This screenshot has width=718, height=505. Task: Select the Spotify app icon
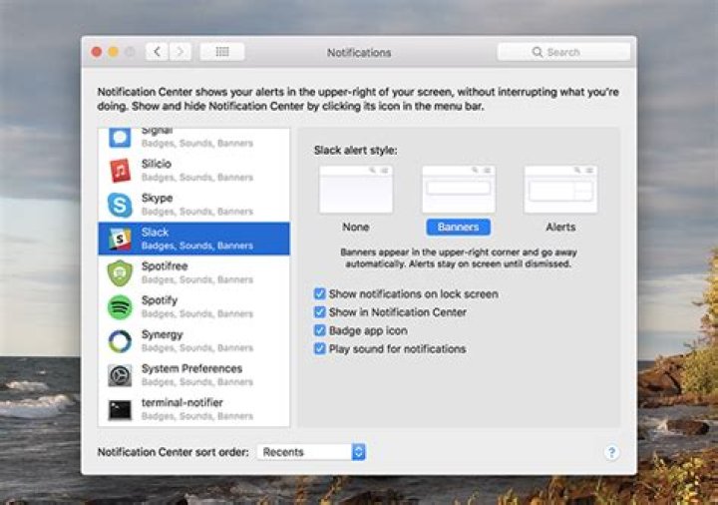point(120,306)
